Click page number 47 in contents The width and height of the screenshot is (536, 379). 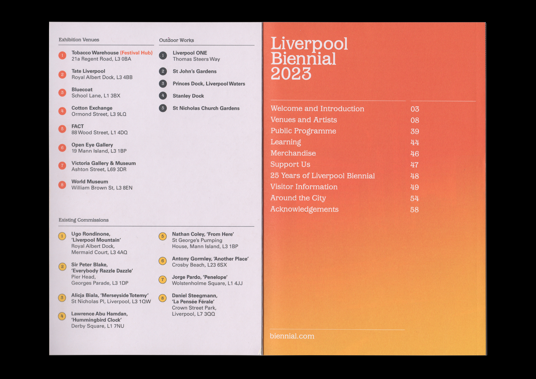point(414,165)
